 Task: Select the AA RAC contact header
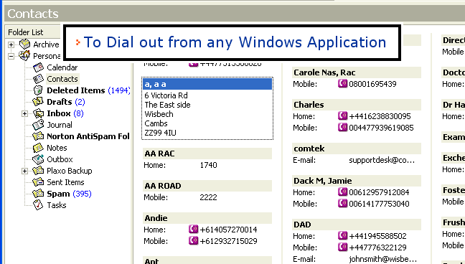coord(207,154)
